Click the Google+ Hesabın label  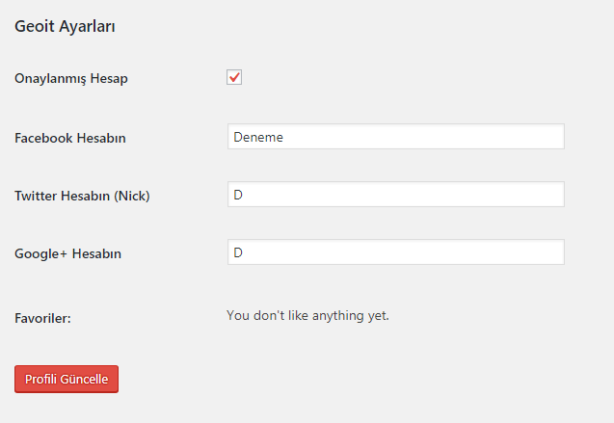(67, 254)
